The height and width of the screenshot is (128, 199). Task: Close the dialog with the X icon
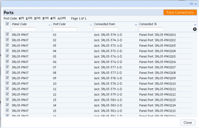pos(195,4)
